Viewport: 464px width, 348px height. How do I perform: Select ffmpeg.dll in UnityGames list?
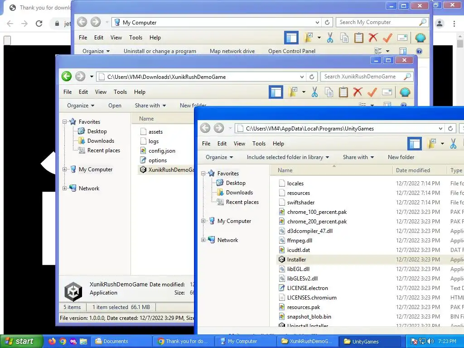coord(300,241)
